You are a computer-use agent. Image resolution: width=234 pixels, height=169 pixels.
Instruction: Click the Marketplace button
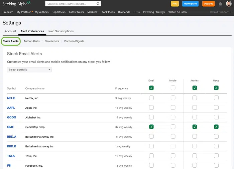pyautogui.click(x=190, y=4)
